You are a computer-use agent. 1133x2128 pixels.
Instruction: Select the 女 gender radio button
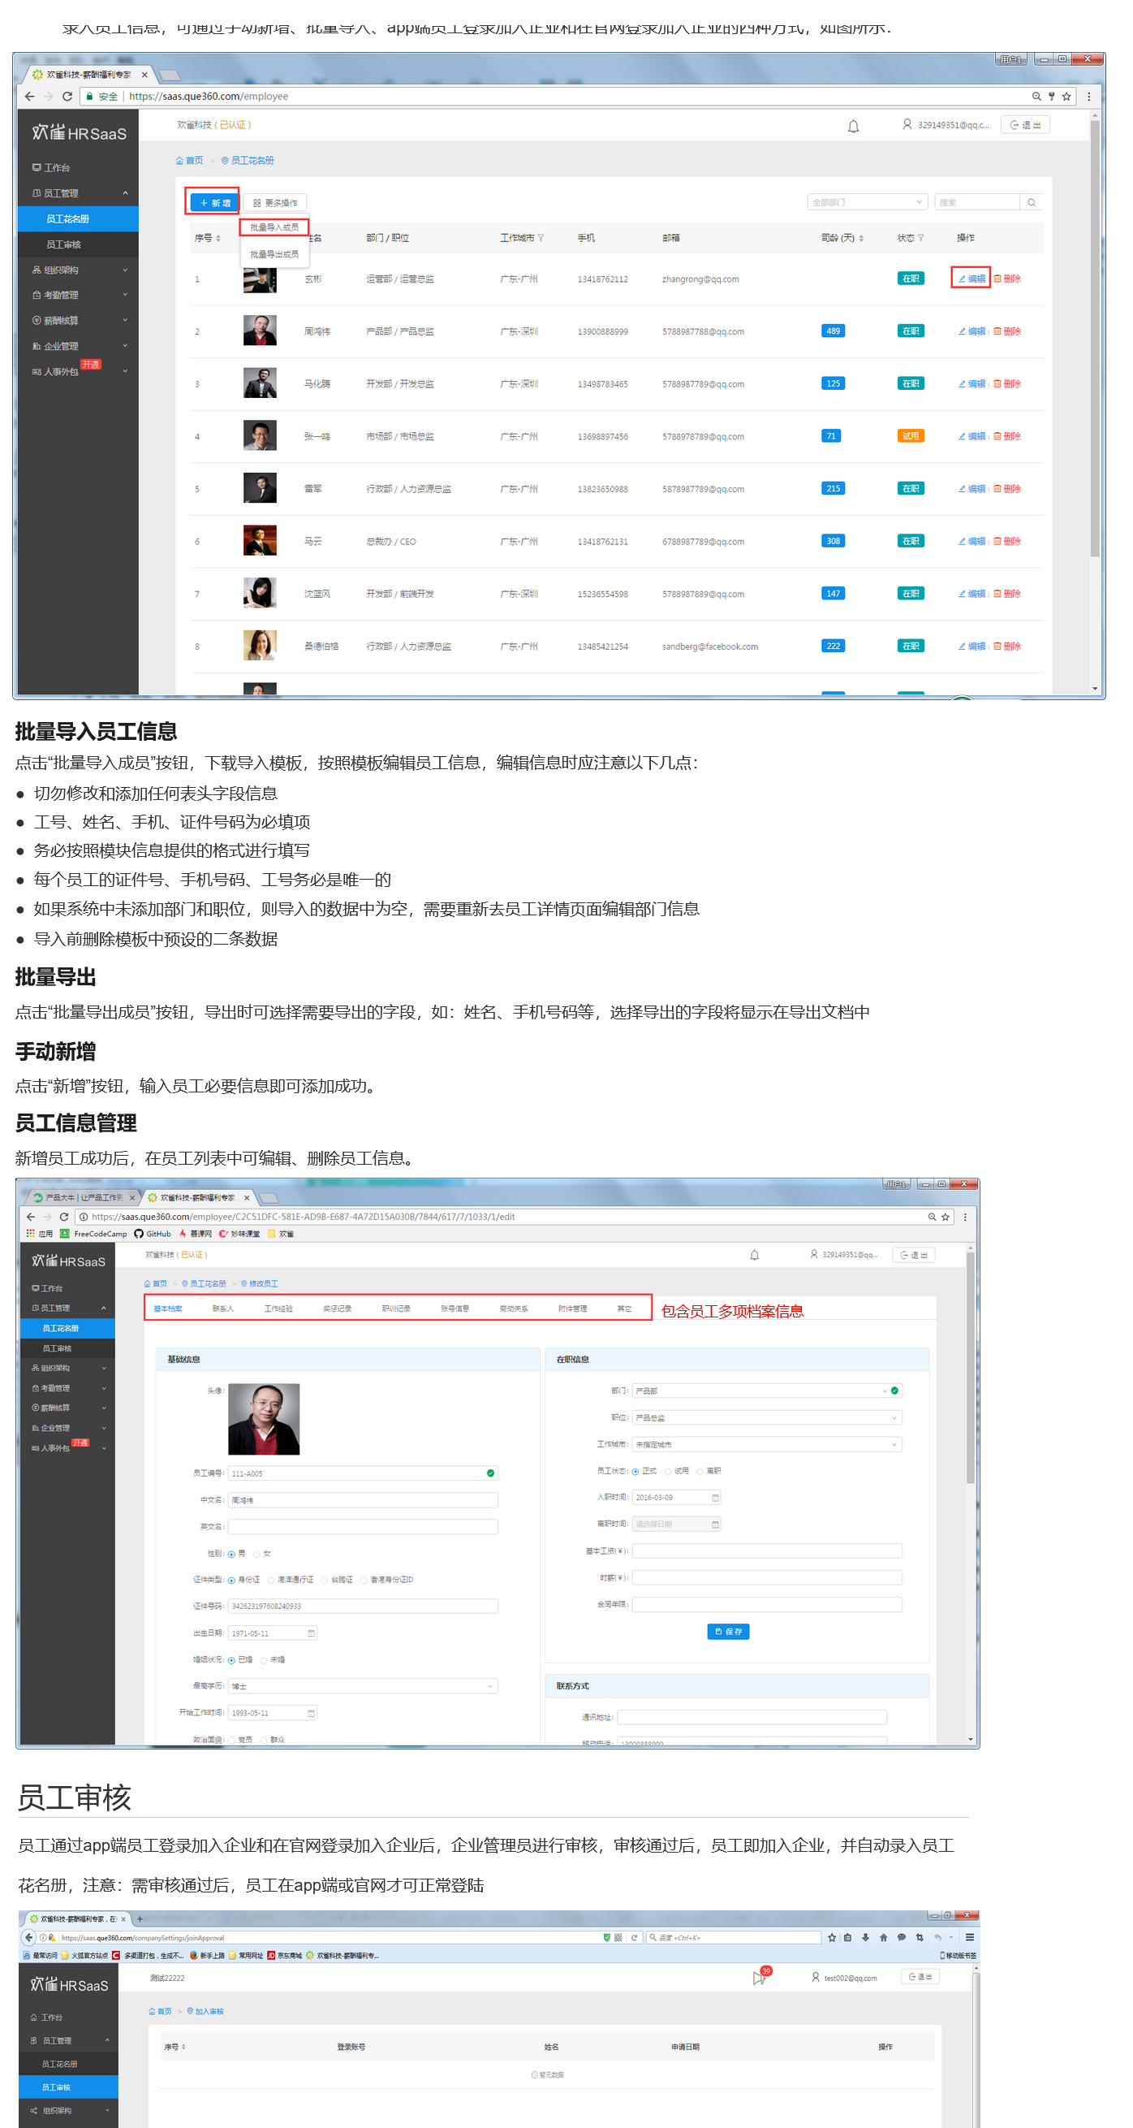tap(256, 1554)
